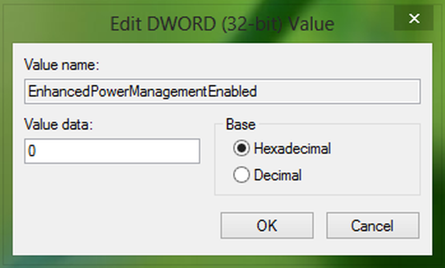Confirm with the OK button
This screenshot has width=445, height=268.
click(x=267, y=225)
